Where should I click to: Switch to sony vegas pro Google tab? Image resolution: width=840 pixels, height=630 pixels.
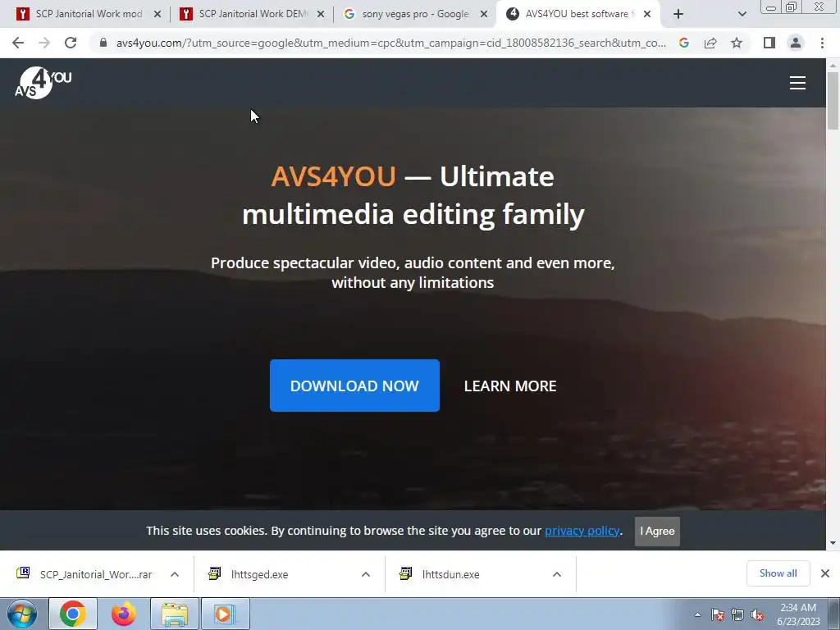[415, 14]
